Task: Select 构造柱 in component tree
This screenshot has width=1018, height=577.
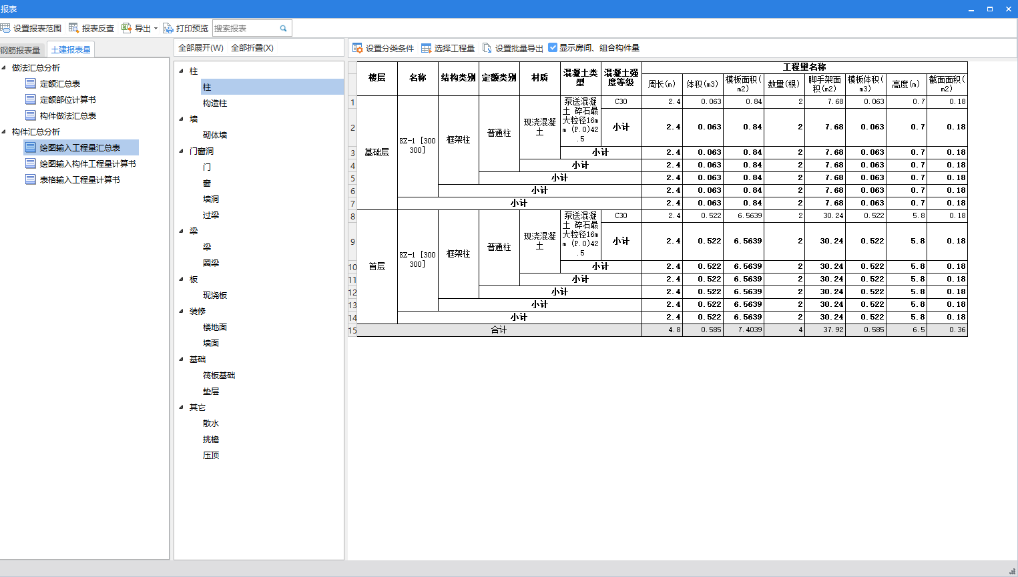Action: click(x=215, y=103)
